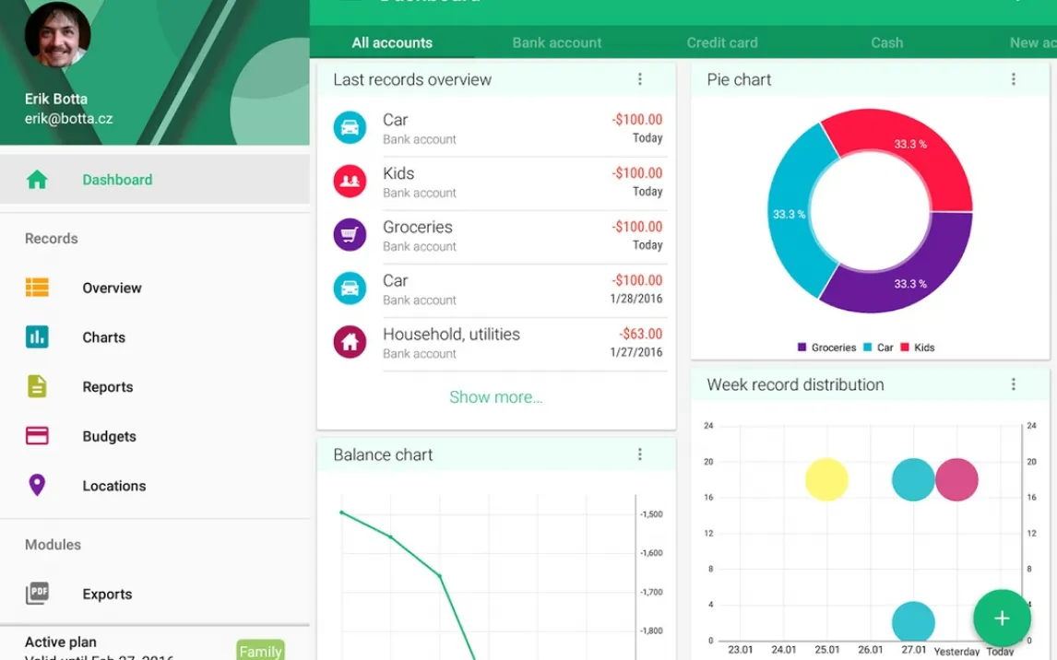Viewport: 1057px width, 660px height.
Task: Open Reports using the document icon
Action: 37,386
